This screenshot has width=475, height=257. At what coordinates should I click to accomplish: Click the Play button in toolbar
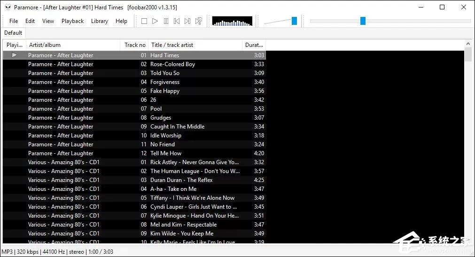[x=155, y=21]
